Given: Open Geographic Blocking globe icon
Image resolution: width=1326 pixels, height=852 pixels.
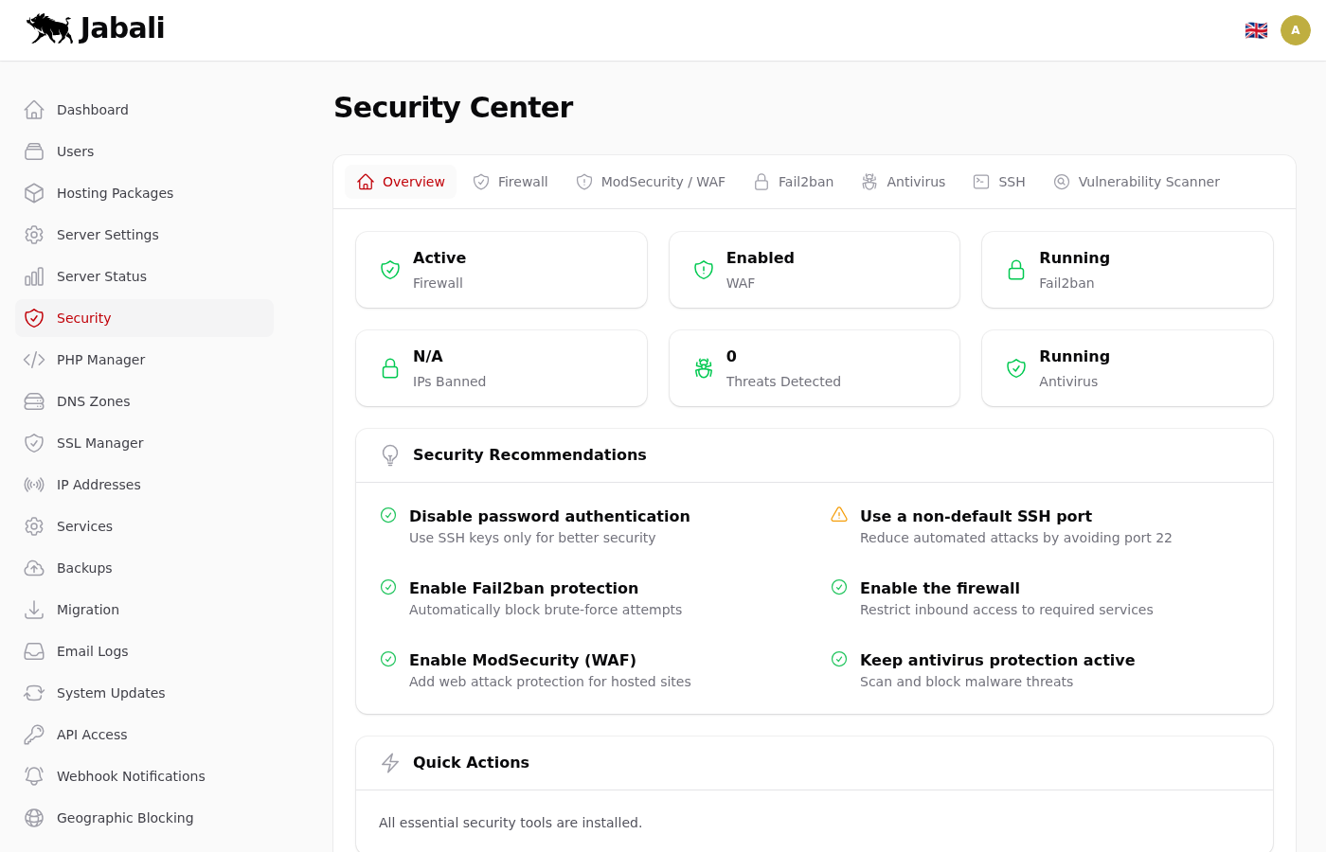Looking at the screenshot, I should (x=34, y=818).
